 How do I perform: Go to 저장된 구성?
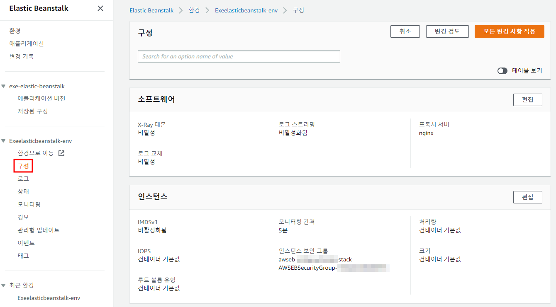[33, 111]
